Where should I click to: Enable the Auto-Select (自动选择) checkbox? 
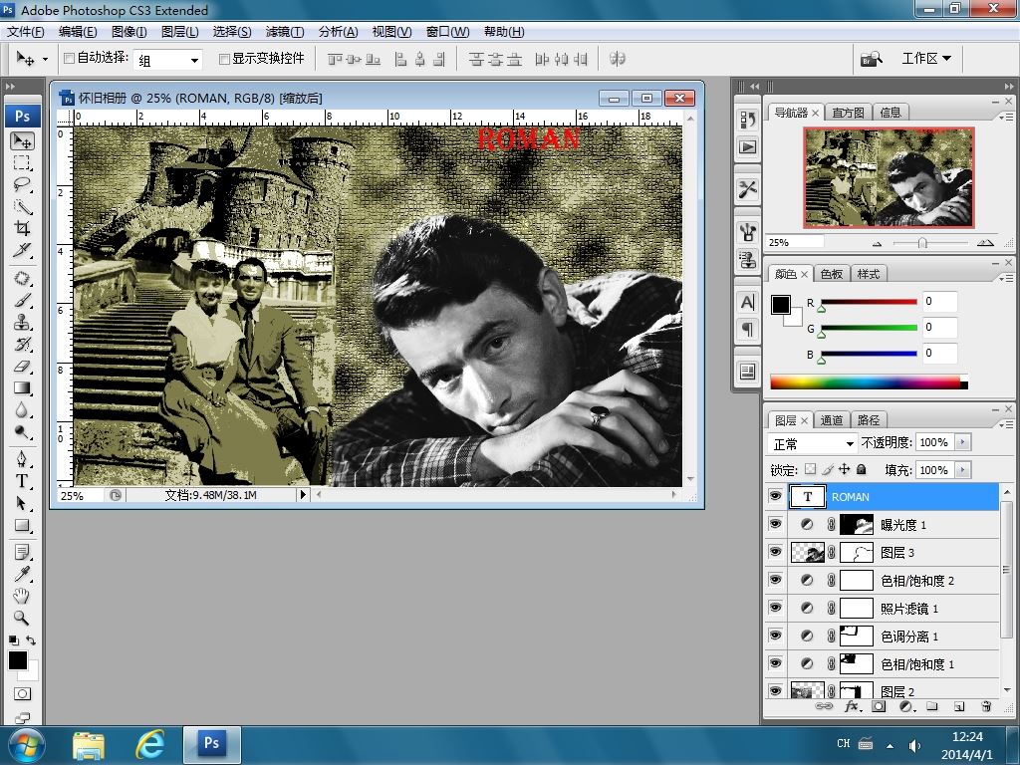point(69,59)
